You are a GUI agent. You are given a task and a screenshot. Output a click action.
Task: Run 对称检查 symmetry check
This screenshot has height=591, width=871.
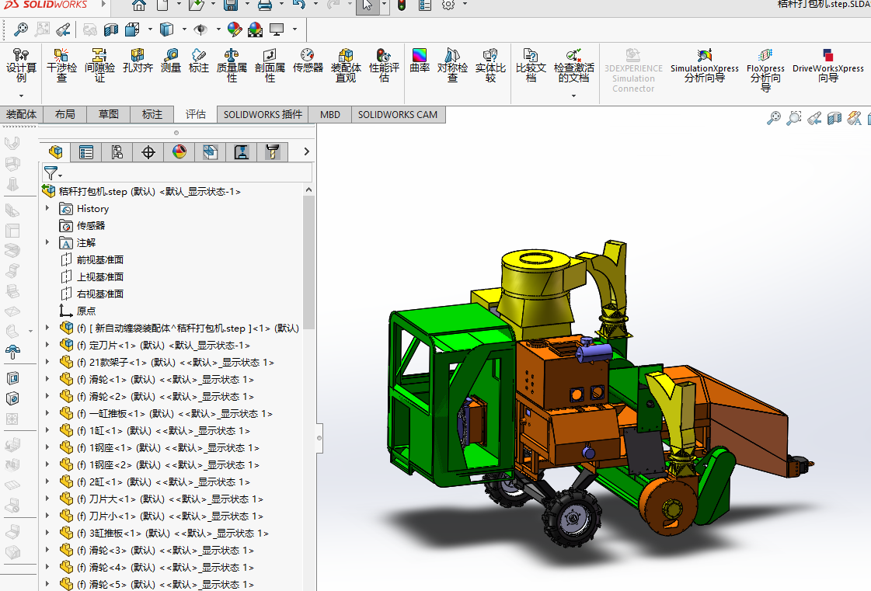452,65
